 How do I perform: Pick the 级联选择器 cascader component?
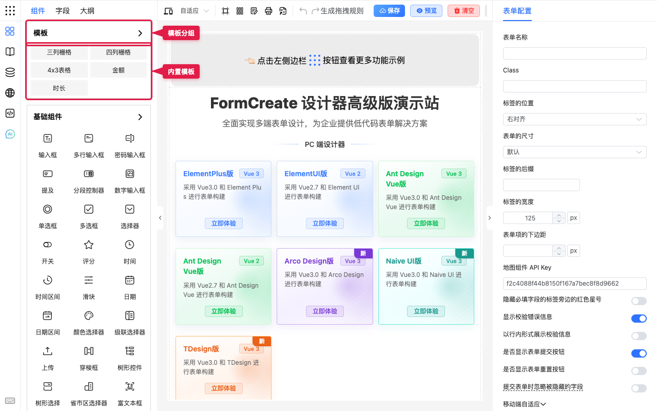[130, 323]
